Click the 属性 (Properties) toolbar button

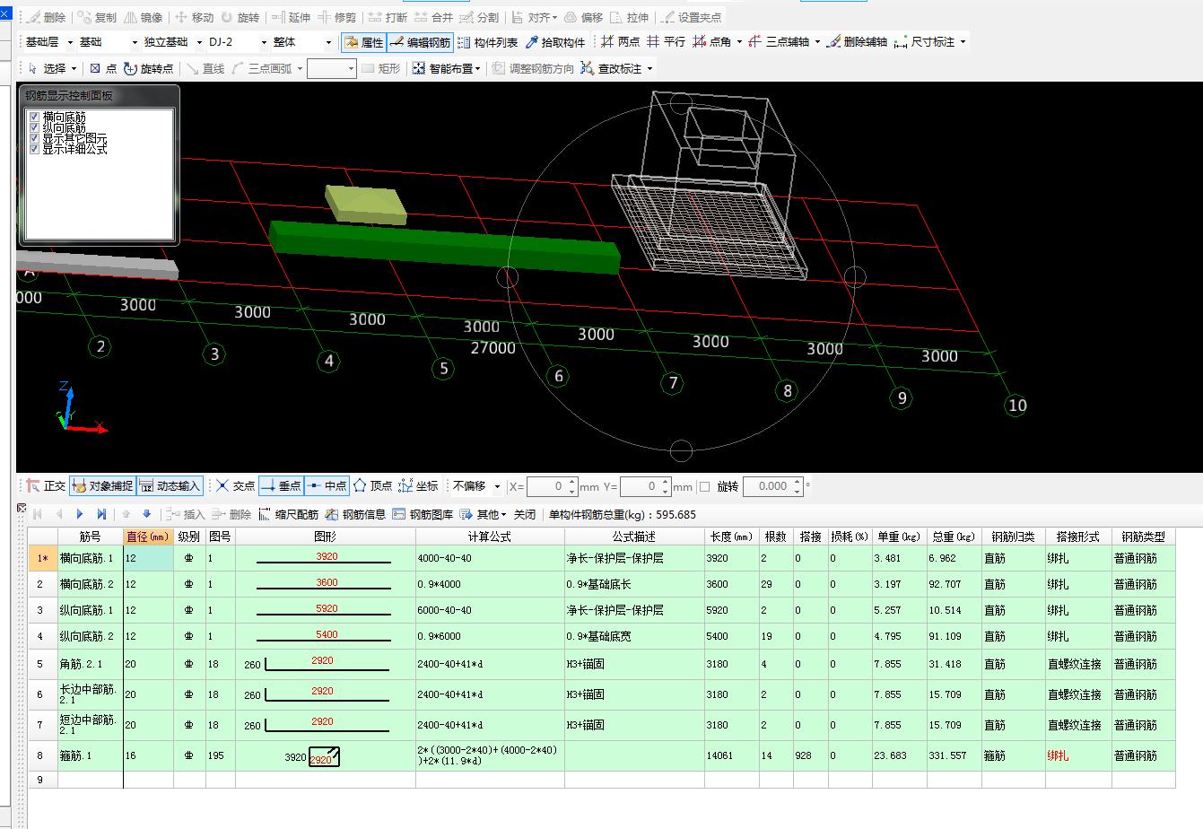363,42
